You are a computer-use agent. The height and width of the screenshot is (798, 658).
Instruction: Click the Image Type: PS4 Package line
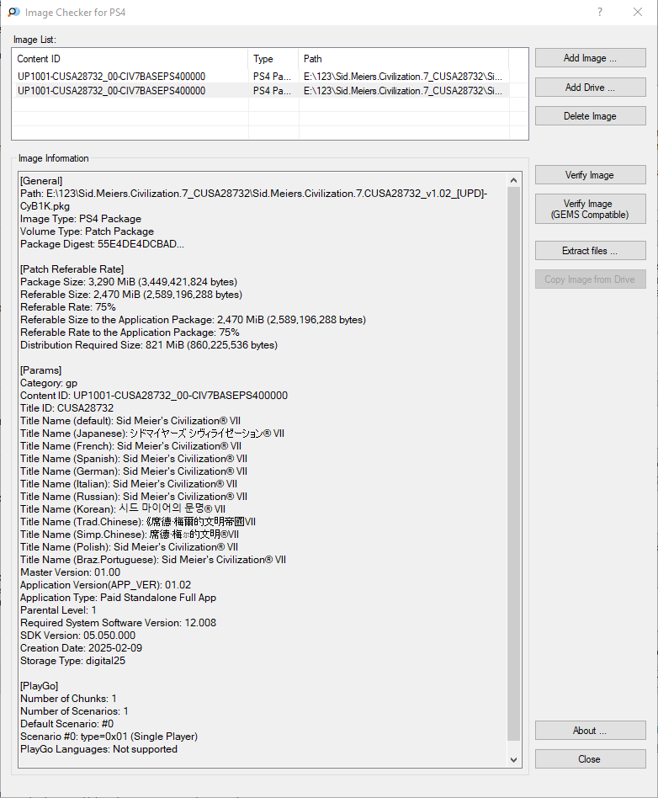click(81, 219)
